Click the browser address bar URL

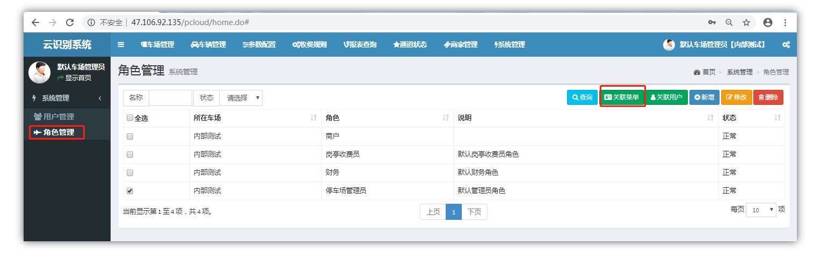(190, 22)
